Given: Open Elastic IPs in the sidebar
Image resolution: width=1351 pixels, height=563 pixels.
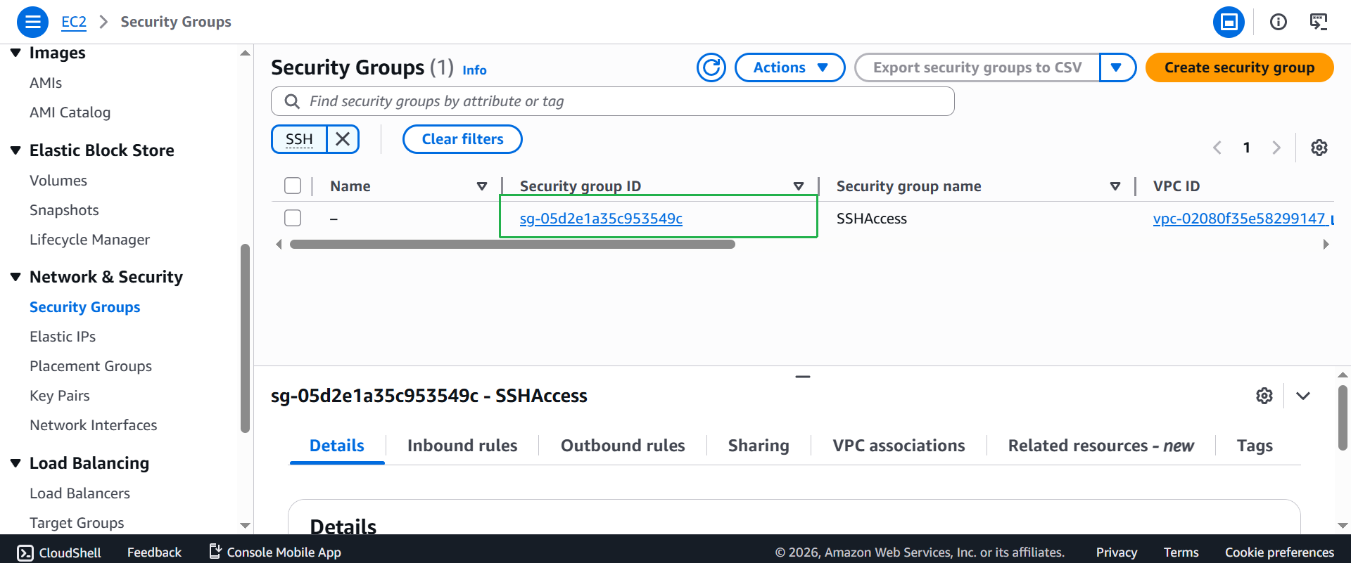Looking at the screenshot, I should pos(63,337).
